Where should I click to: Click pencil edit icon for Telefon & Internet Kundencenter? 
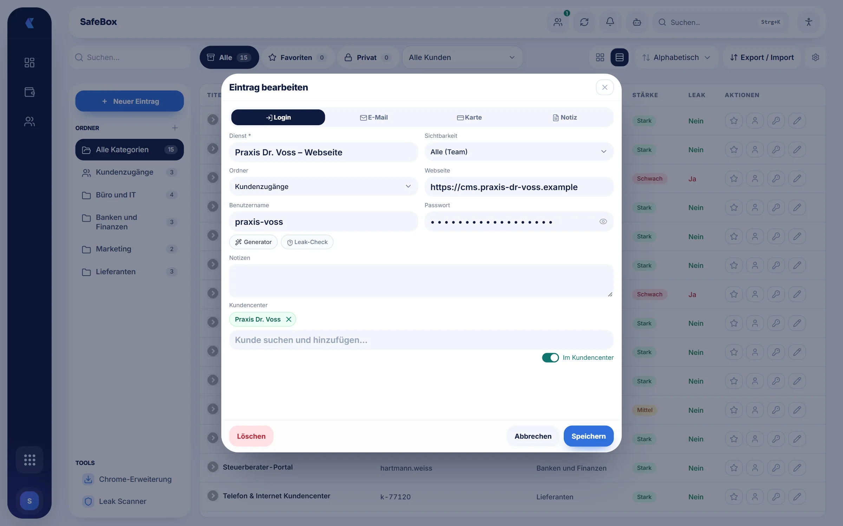(x=797, y=497)
